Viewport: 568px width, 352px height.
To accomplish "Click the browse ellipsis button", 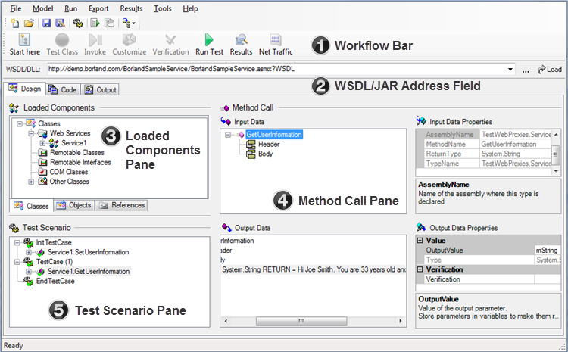I will tap(526, 70).
